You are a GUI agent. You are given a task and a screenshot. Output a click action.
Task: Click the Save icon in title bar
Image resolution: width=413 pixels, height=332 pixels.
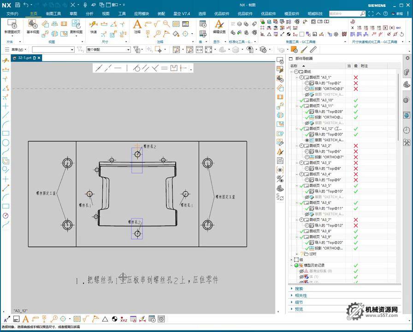tap(17, 5)
